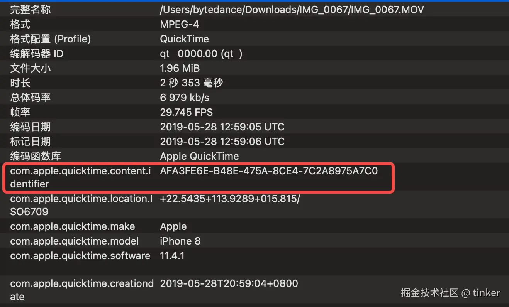This screenshot has height=307, width=509.
Task: Click the file path IMG_0067.MOV value
Action: (x=292, y=10)
